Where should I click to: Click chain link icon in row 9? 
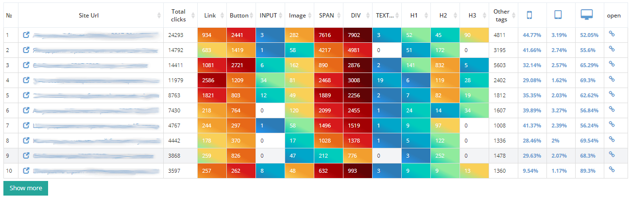tap(612, 155)
